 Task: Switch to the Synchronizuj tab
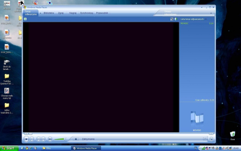[x=87, y=13]
